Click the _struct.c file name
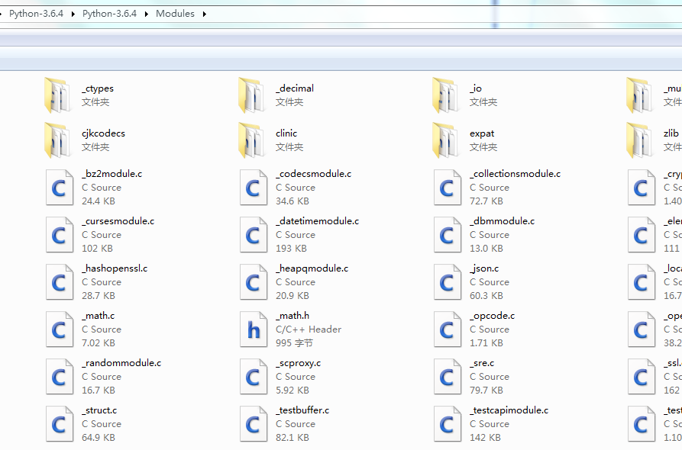Image resolution: width=682 pixels, height=450 pixels. pos(99,410)
